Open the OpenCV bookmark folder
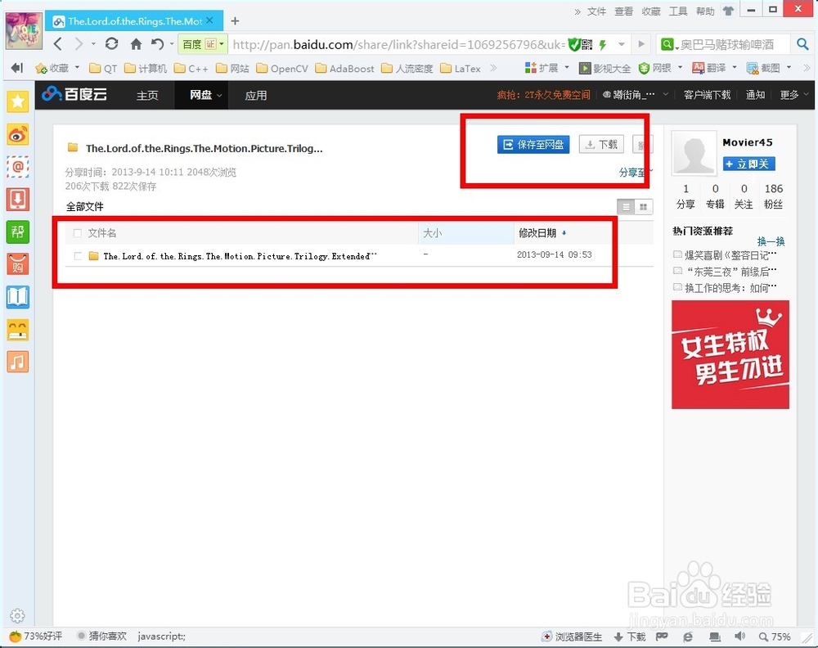 coord(283,69)
